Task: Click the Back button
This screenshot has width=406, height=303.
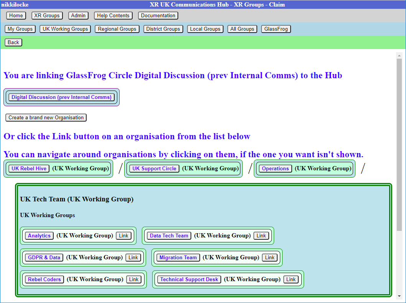Action: (13, 43)
